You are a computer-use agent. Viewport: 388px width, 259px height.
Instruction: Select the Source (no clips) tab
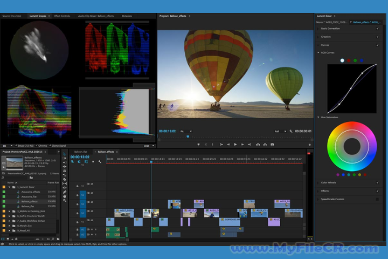pos(12,16)
